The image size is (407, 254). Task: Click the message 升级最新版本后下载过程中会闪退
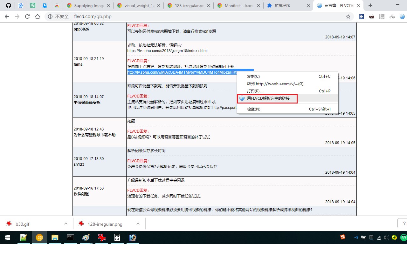tap(156, 180)
